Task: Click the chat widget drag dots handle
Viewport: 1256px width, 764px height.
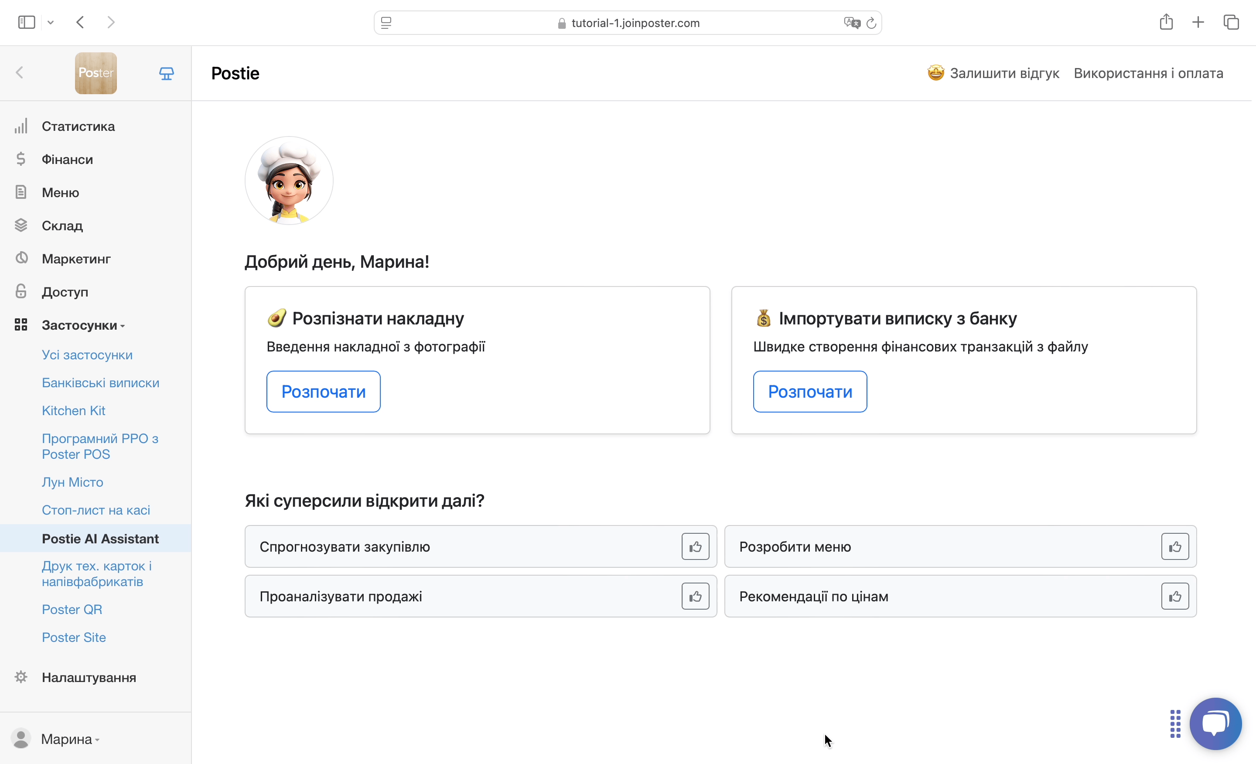Action: pos(1175,724)
